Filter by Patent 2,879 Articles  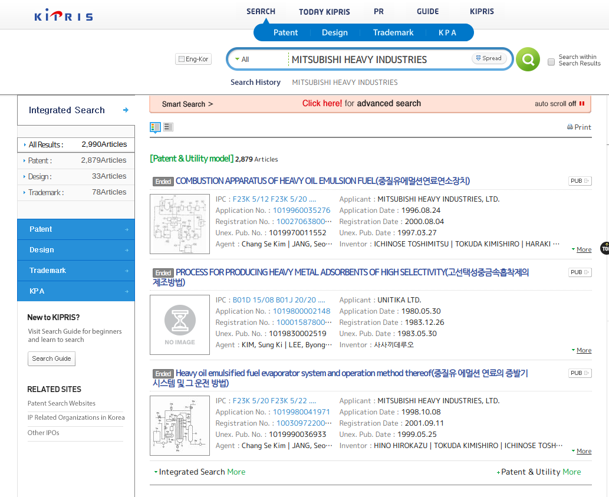pyautogui.click(x=76, y=160)
